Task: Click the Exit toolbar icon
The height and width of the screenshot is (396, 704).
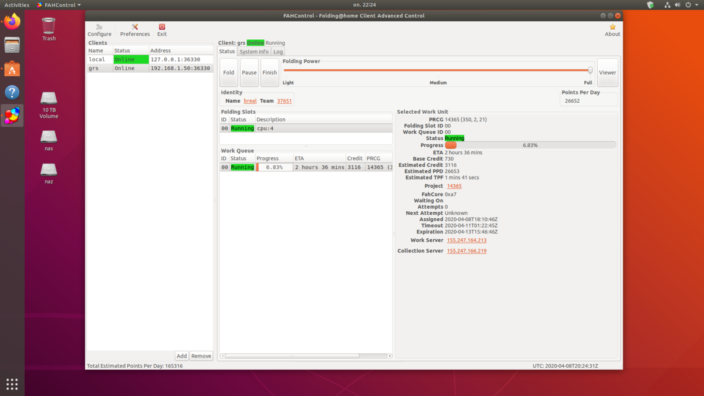Action: [x=162, y=30]
